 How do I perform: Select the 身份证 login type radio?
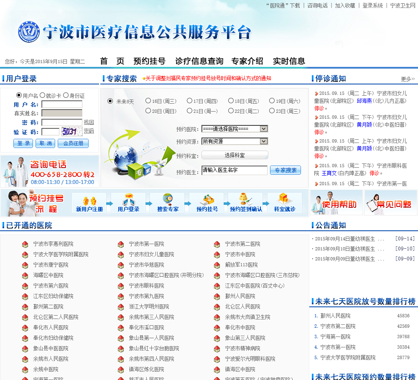pos(66,95)
